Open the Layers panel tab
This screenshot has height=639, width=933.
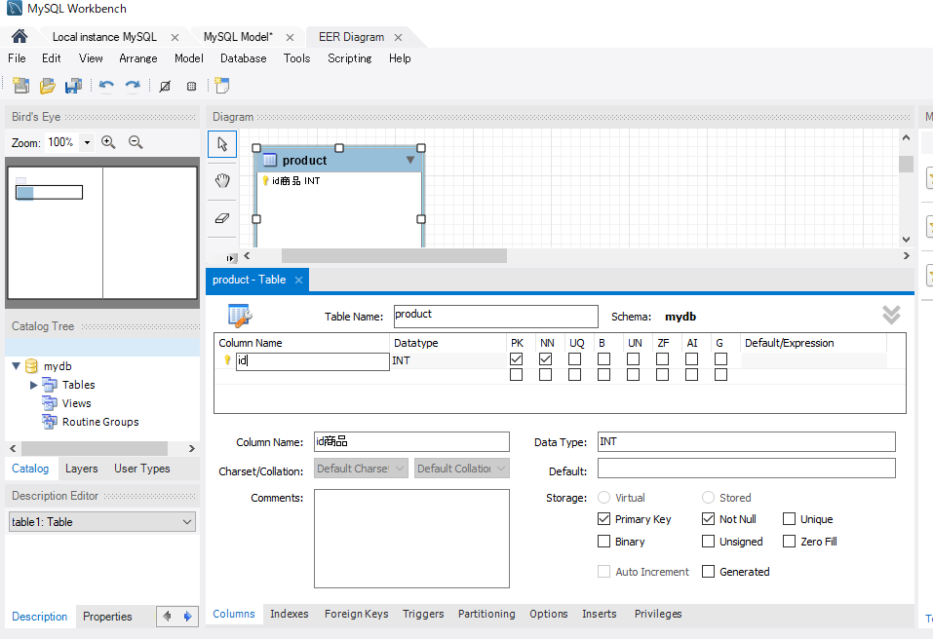81,469
